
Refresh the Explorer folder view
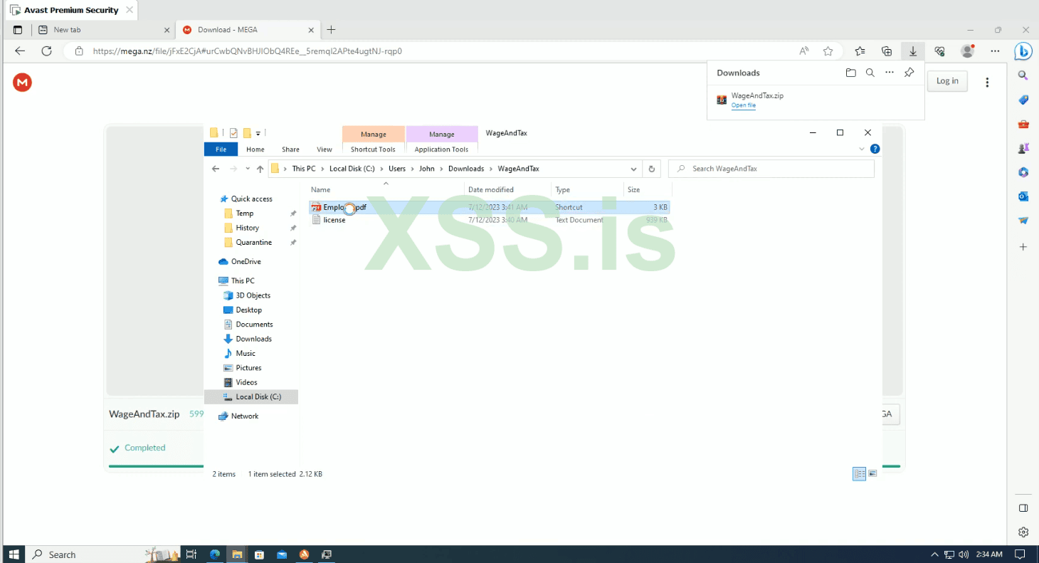[651, 169]
